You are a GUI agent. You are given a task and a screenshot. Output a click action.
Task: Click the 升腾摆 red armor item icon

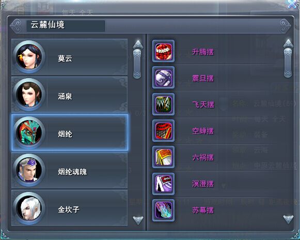163,51
